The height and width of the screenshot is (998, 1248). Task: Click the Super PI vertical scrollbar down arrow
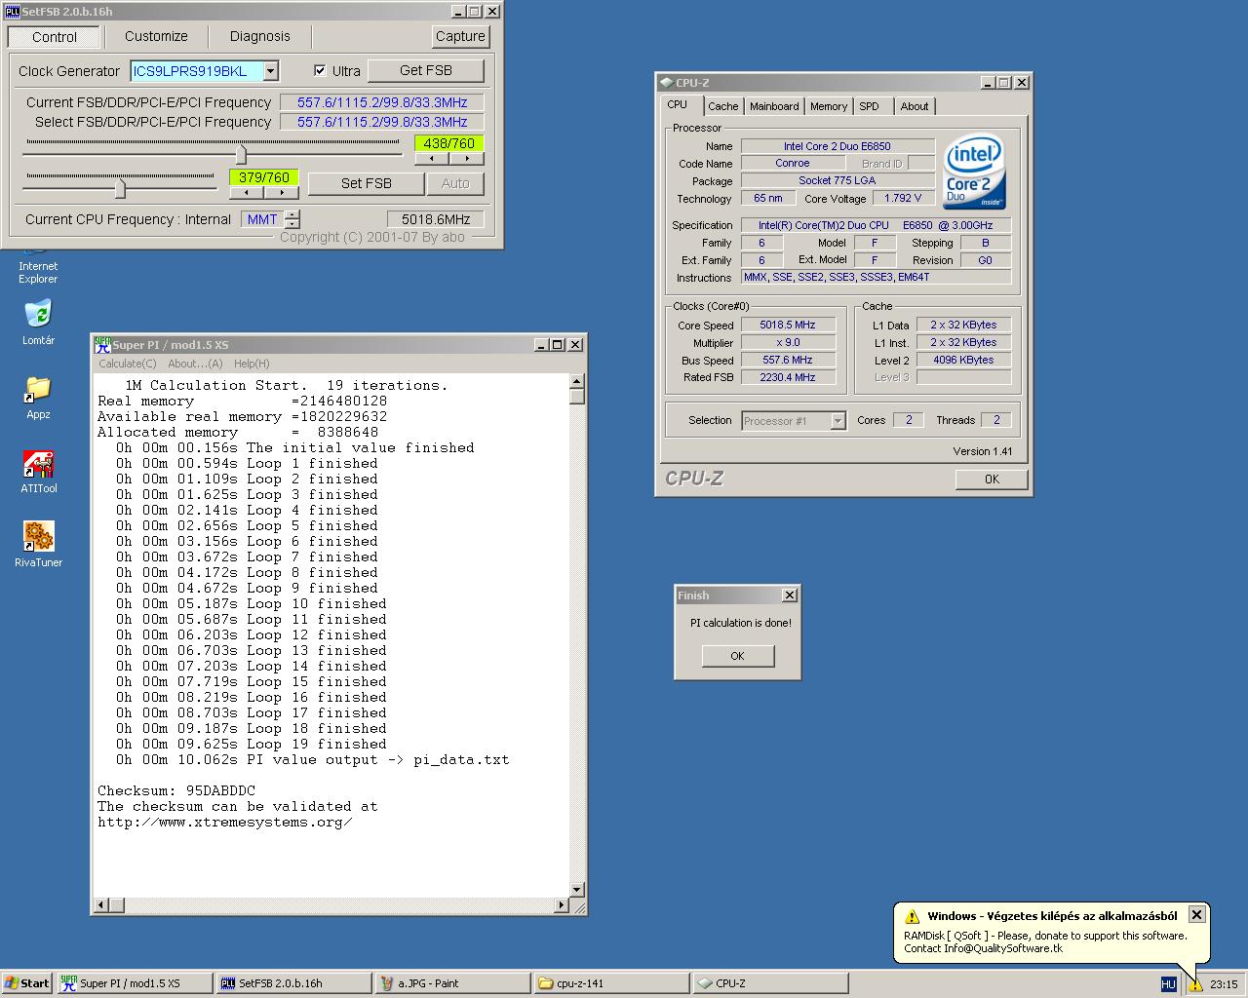[576, 889]
